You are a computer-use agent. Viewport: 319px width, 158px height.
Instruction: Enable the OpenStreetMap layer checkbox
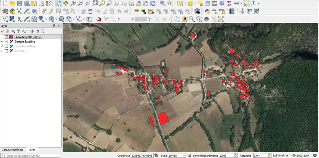pos(6,46)
